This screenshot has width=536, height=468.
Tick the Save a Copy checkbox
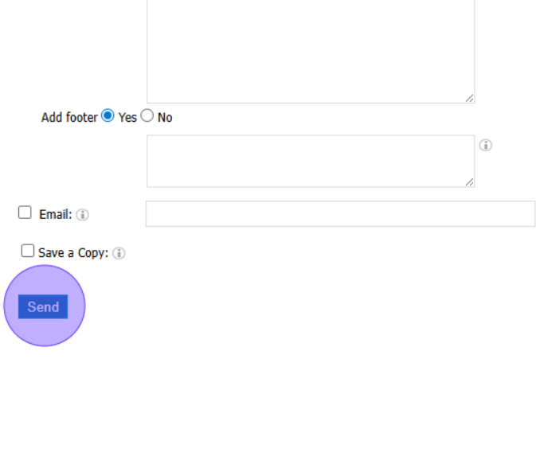[x=28, y=251]
